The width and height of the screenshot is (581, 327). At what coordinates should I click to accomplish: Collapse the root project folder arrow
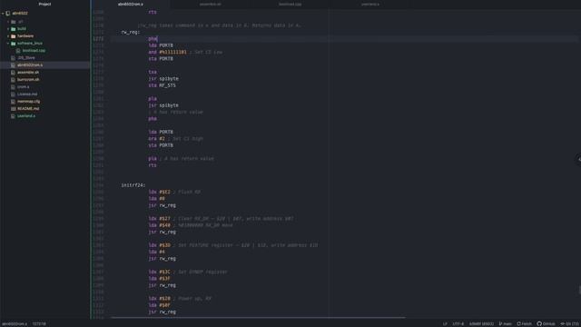pos(3,14)
